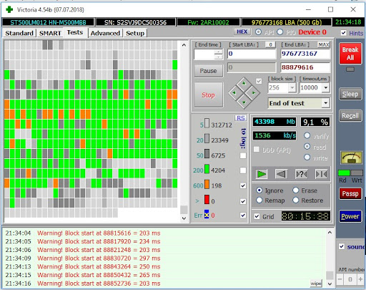
Task: Select the Remap radio option
Action: [x=259, y=200]
